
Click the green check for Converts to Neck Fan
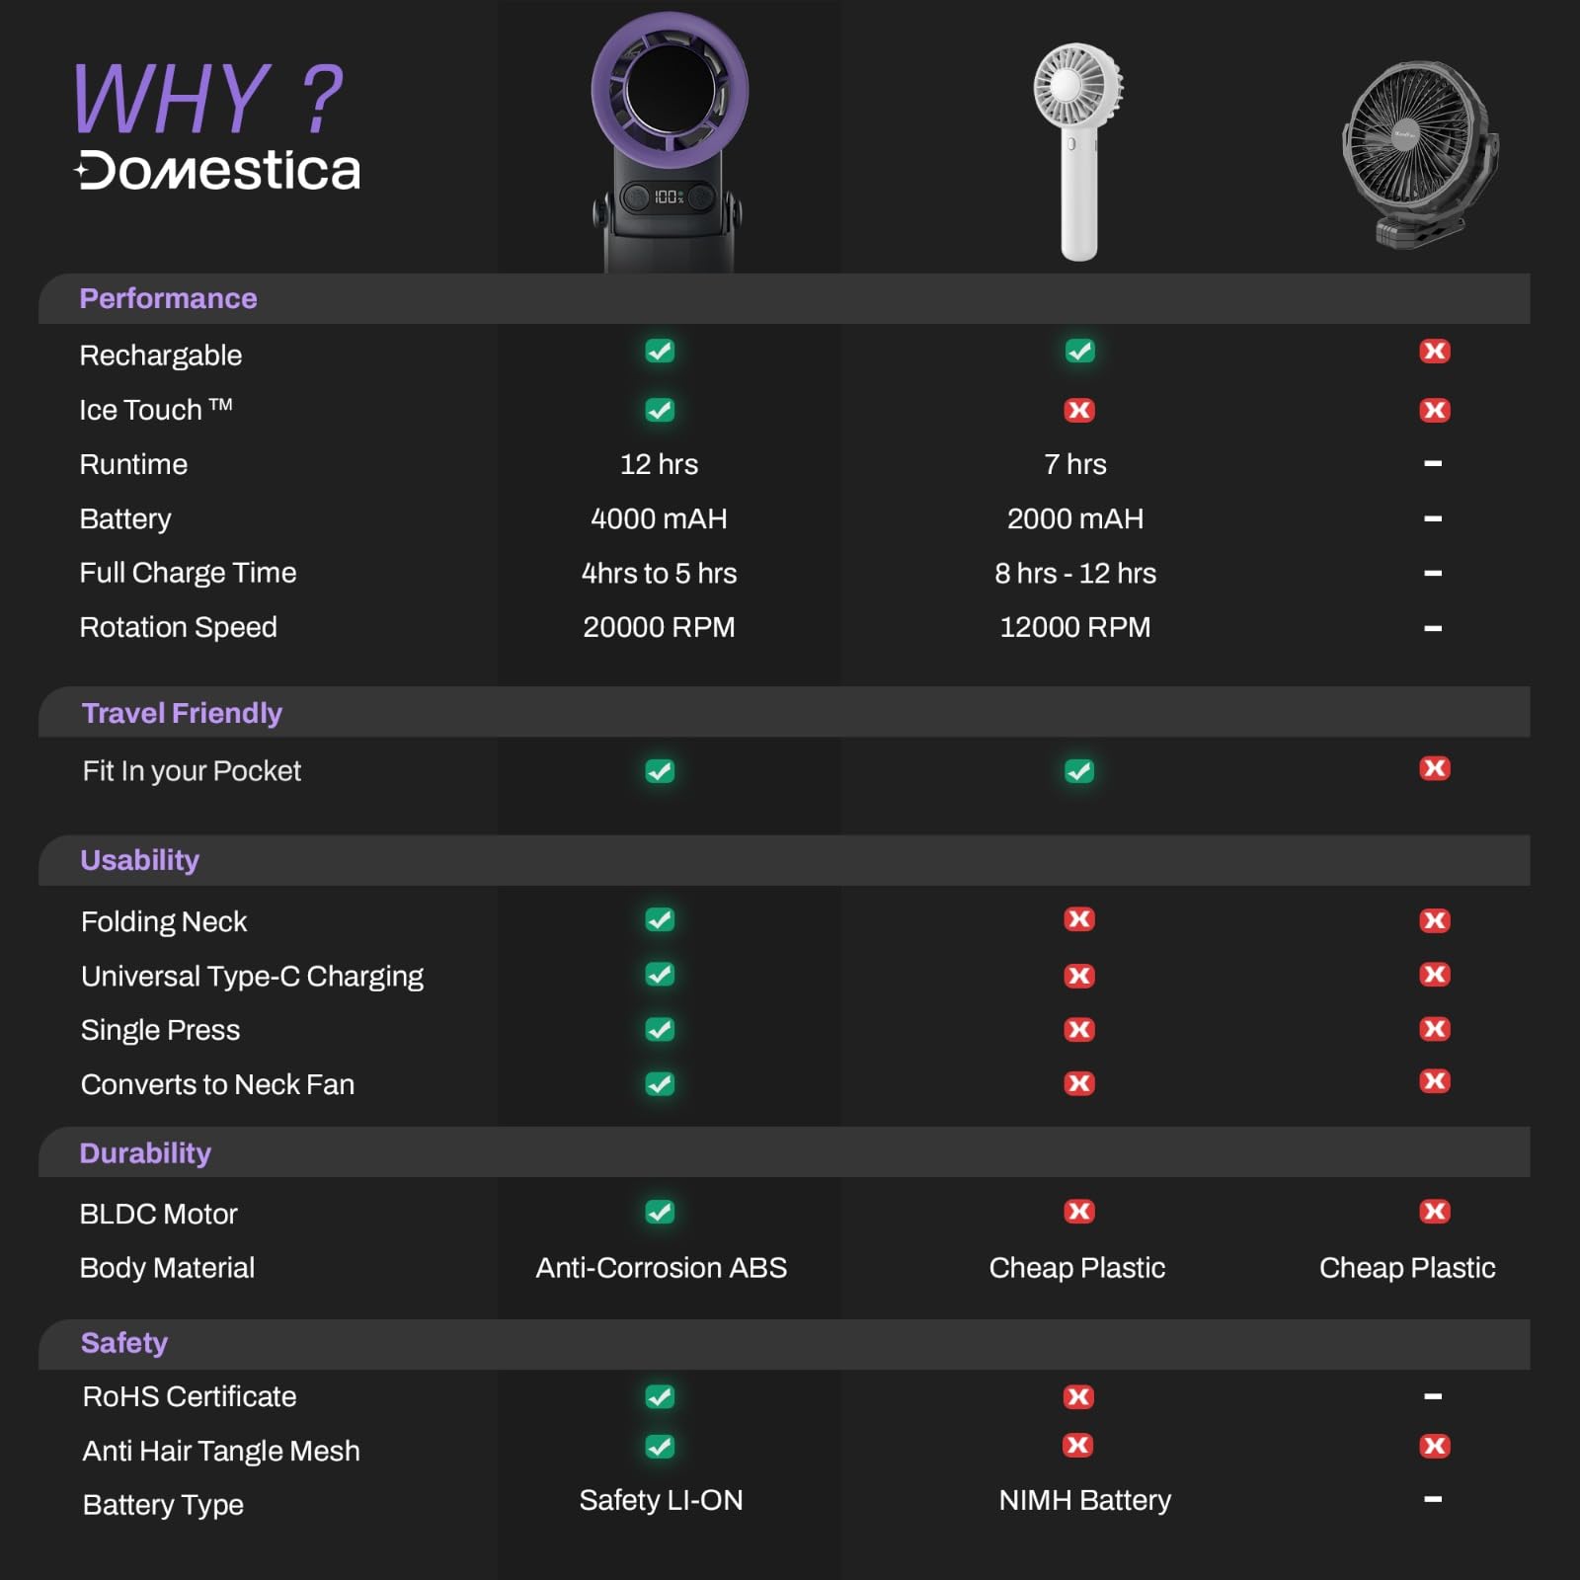pos(660,1083)
